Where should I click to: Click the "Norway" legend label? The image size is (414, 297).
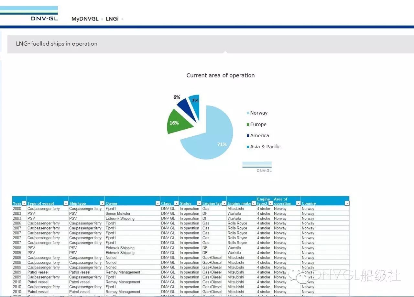click(x=259, y=113)
